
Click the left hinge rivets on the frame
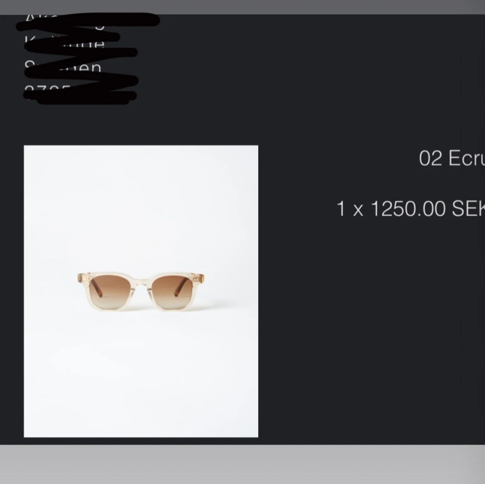pyautogui.click(x=86, y=279)
